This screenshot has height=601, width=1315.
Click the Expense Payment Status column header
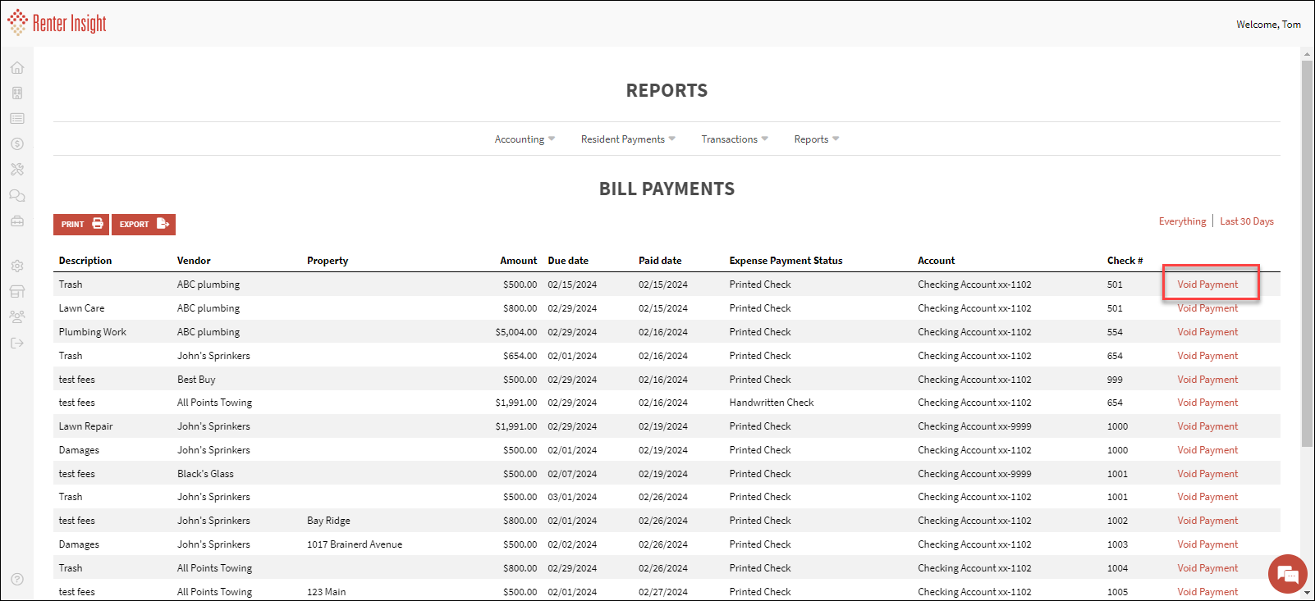(786, 261)
